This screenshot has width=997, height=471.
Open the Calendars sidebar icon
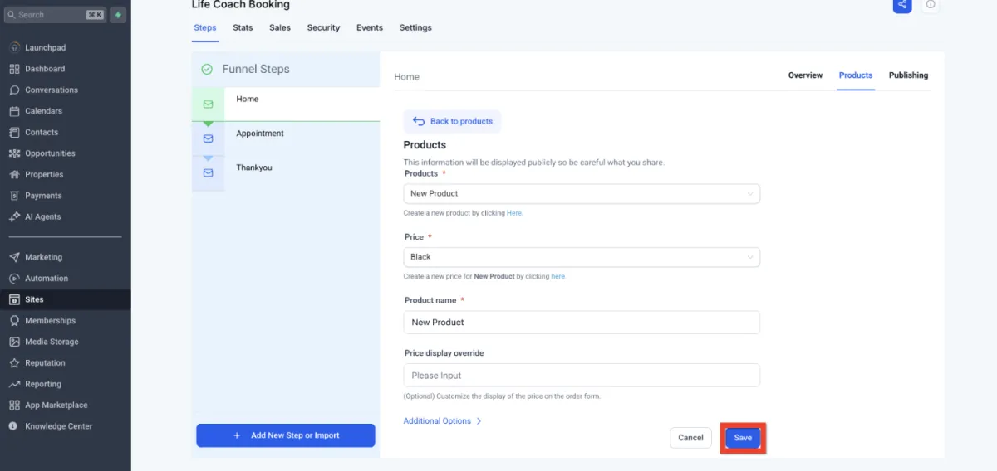14,111
